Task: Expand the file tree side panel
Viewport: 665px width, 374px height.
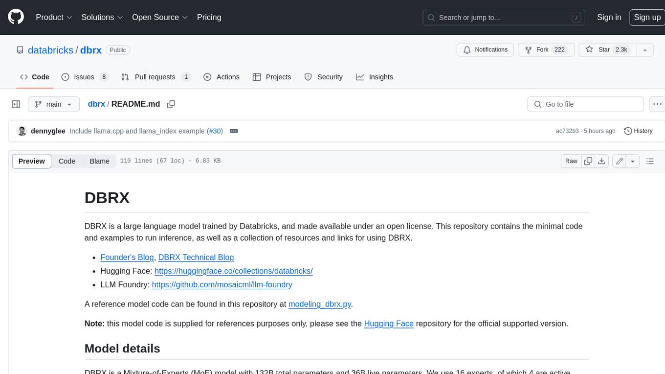Action: click(16, 104)
